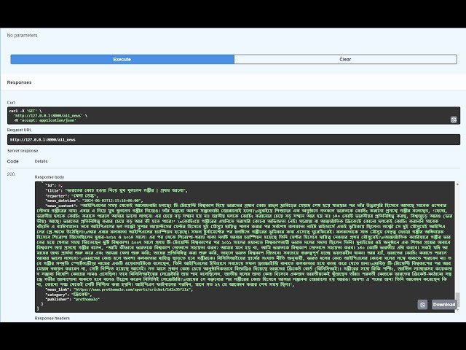Click the Clear button
Viewport: 466px width, 350px height.
[x=345, y=59]
